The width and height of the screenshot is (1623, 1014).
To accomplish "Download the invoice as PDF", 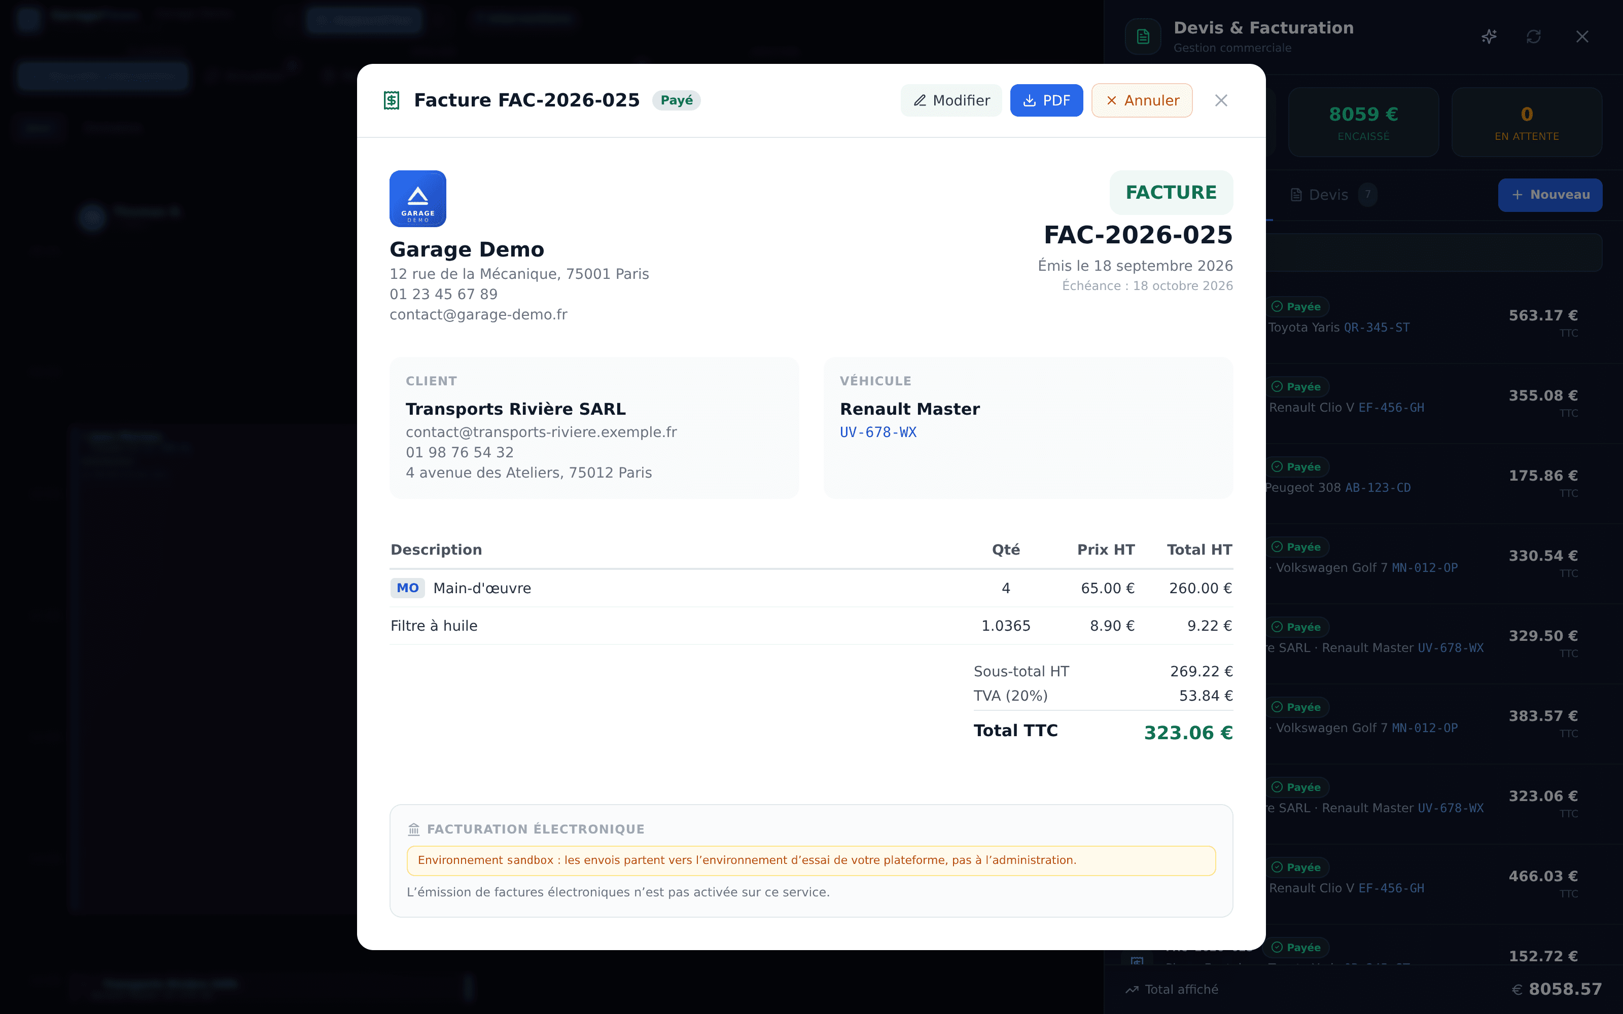I will tap(1046, 100).
